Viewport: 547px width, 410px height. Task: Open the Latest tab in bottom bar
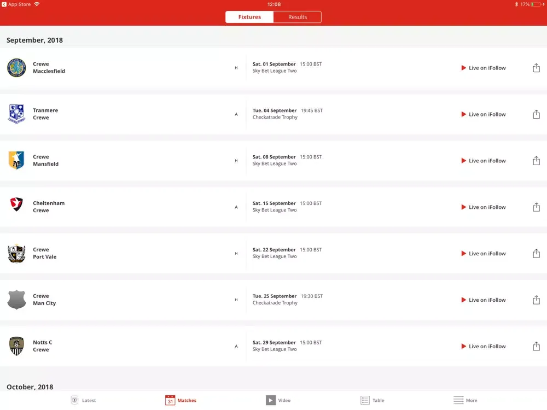click(83, 400)
